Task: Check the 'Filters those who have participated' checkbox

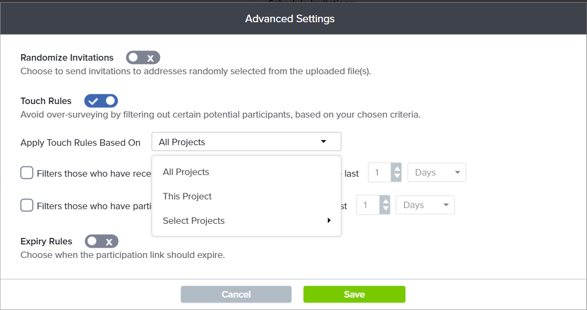Action: pos(27,205)
